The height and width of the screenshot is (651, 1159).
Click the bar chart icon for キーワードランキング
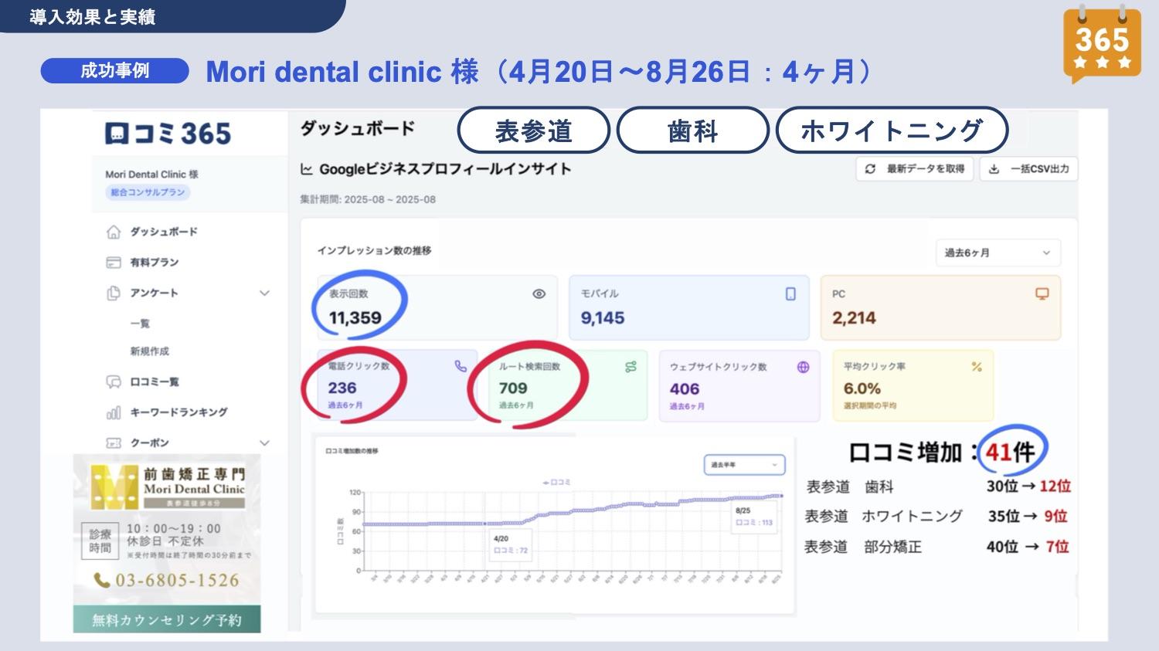(x=114, y=412)
